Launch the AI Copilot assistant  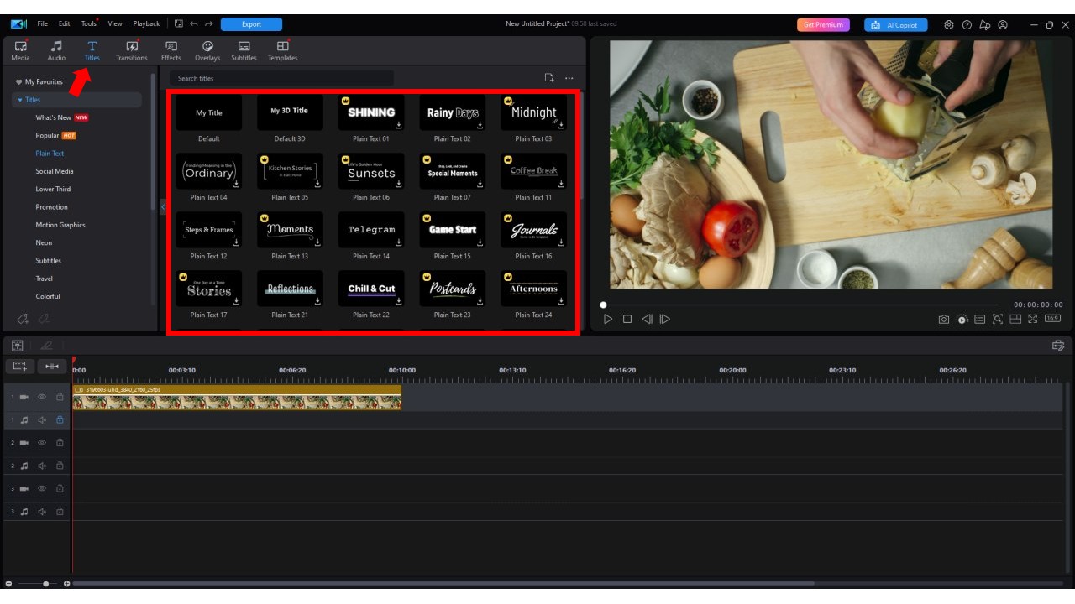pyautogui.click(x=896, y=25)
